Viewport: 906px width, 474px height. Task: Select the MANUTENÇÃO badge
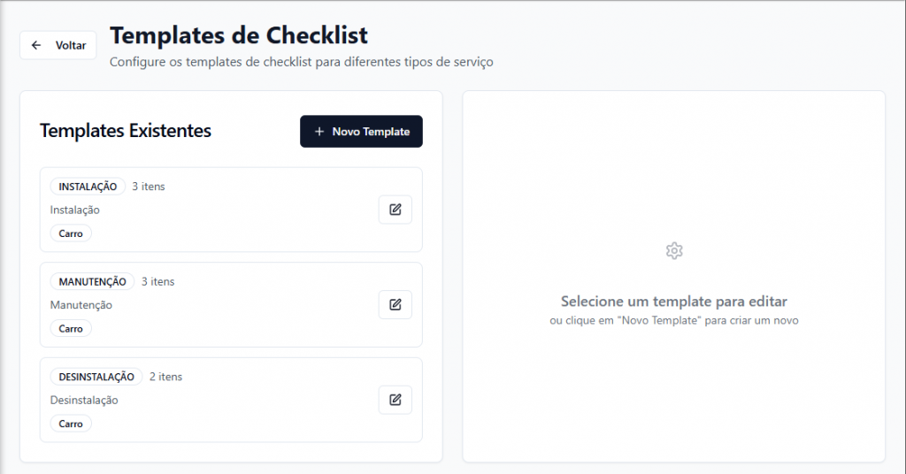pos(92,282)
